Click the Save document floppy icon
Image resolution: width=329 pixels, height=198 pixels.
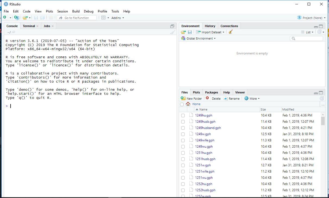click(x=36, y=18)
